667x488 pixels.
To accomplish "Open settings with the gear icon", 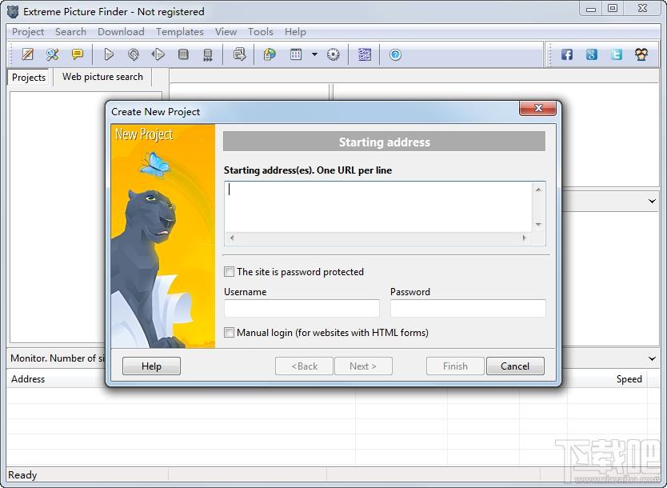I will (333, 54).
